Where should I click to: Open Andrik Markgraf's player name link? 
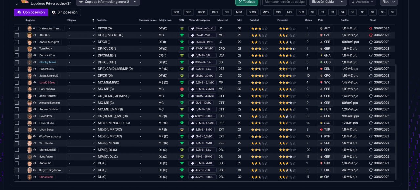click(x=49, y=42)
